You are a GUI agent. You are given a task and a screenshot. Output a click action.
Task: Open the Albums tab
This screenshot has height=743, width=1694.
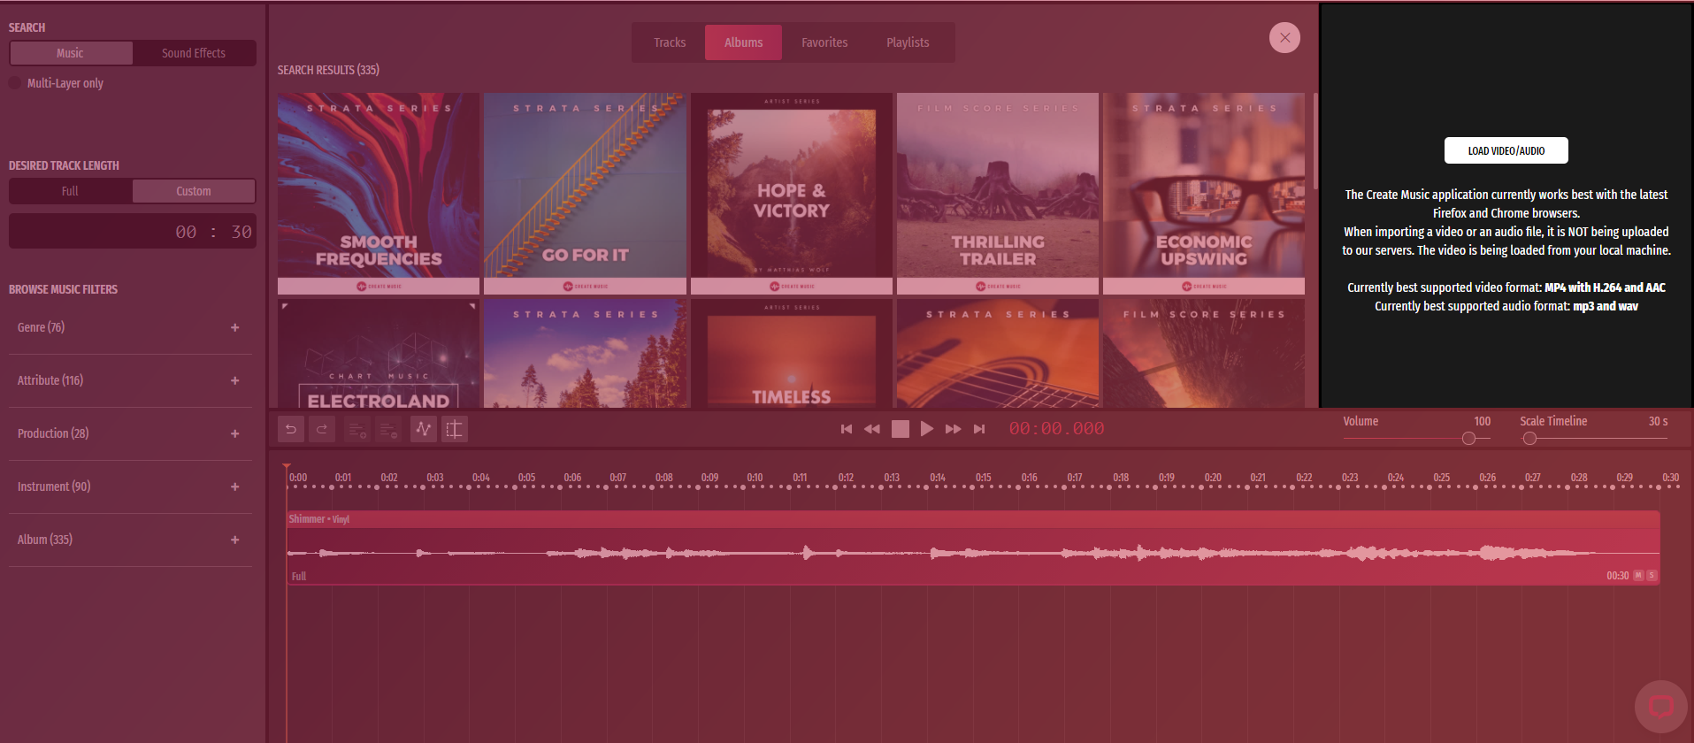pos(743,42)
